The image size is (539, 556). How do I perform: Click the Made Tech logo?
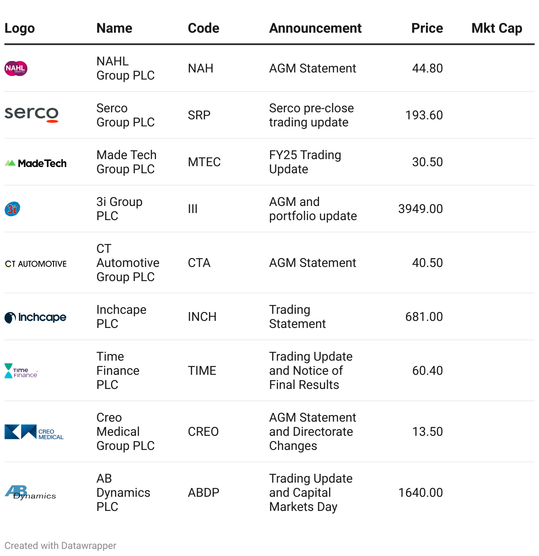(x=35, y=163)
